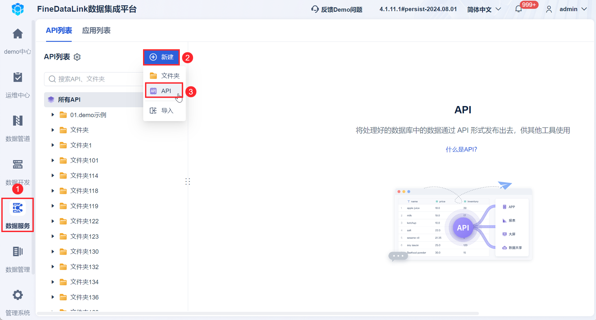Open 数据管理 sidebar icon

tap(18, 252)
